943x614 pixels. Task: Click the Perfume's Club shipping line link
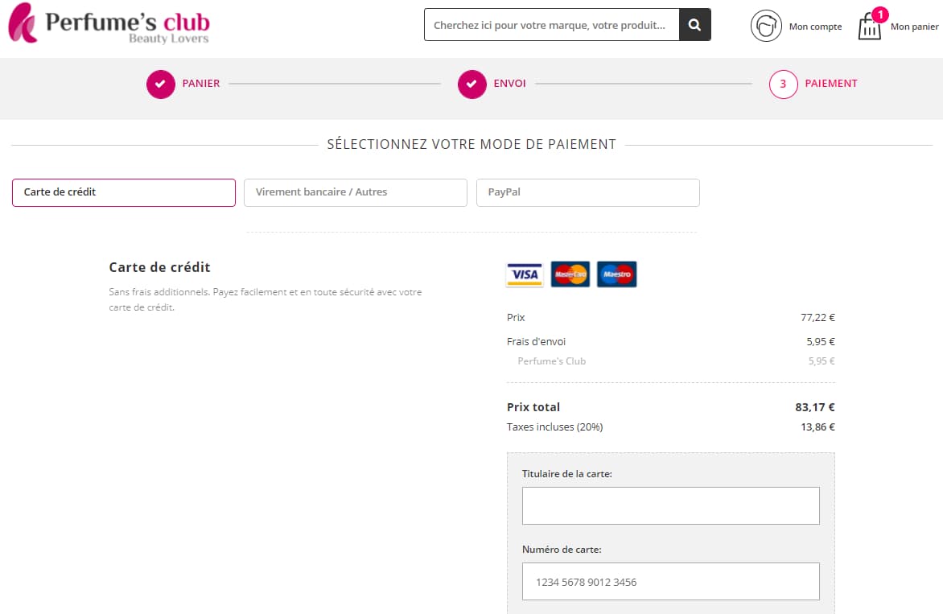[551, 361]
